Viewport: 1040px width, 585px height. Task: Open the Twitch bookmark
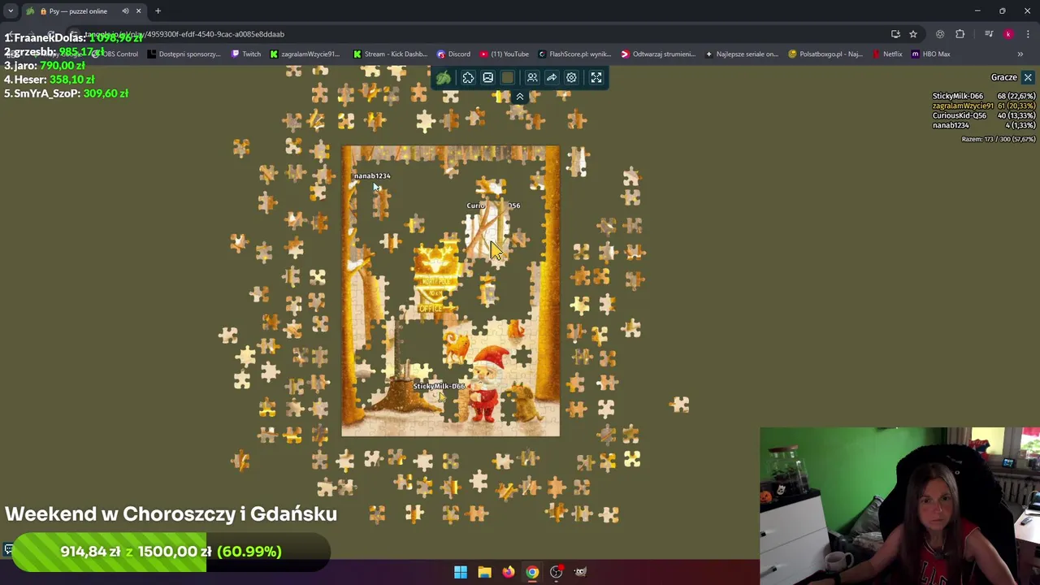pyautogui.click(x=246, y=54)
